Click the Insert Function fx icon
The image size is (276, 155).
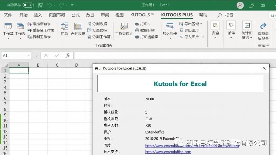68,55
